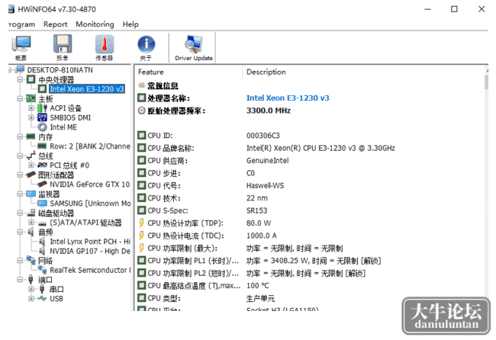The height and width of the screenshot is (340, 496).
Task: Click the About info icon
Action: tap(146, 47)
